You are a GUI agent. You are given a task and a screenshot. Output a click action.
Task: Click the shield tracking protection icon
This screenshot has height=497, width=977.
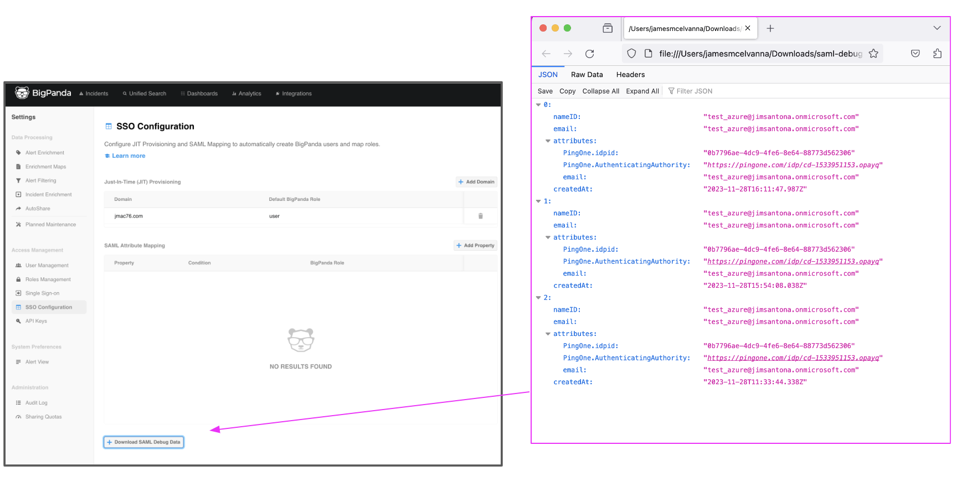(631, 54)
